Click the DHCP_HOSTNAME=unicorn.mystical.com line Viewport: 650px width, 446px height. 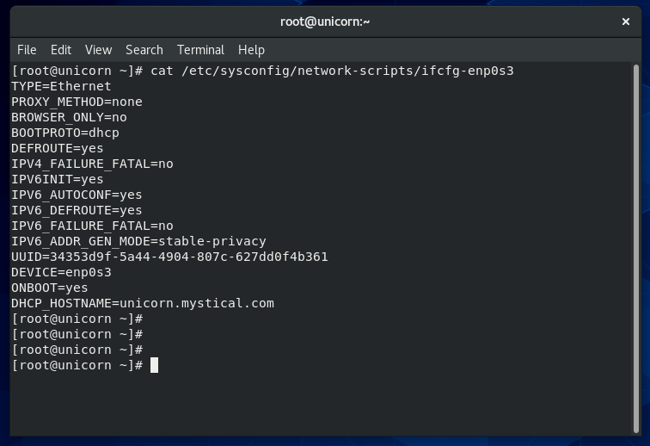coord(143,303)
